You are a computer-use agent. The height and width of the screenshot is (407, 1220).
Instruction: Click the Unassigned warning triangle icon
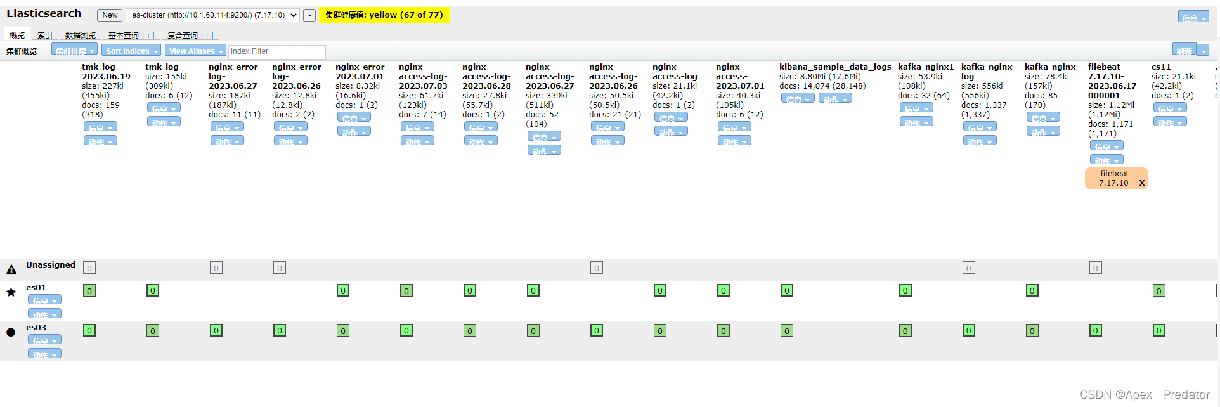pos(11,269)
